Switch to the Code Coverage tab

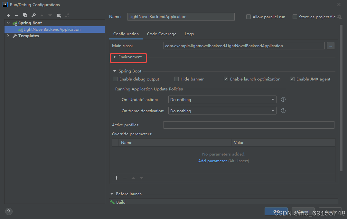(x=162, y=34)
